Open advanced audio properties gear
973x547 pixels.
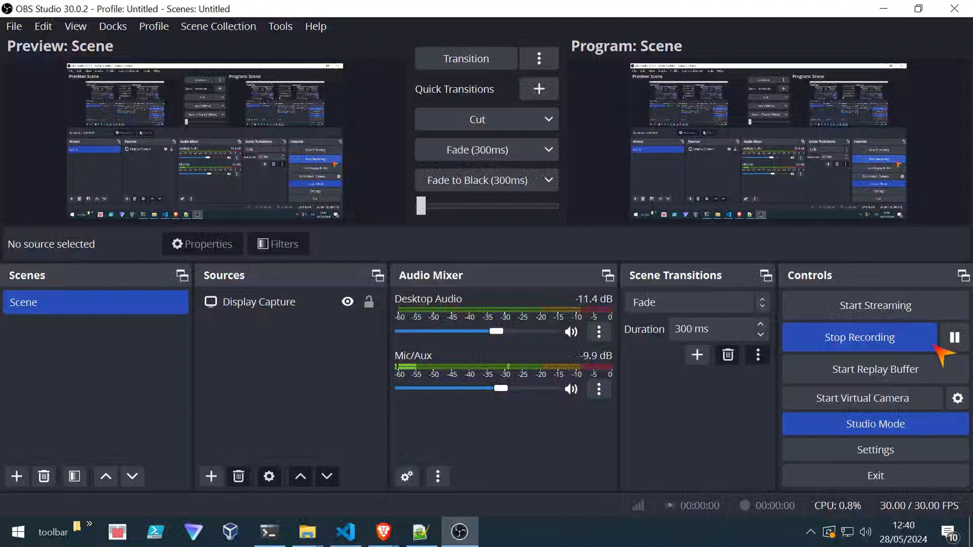[407, 476]
